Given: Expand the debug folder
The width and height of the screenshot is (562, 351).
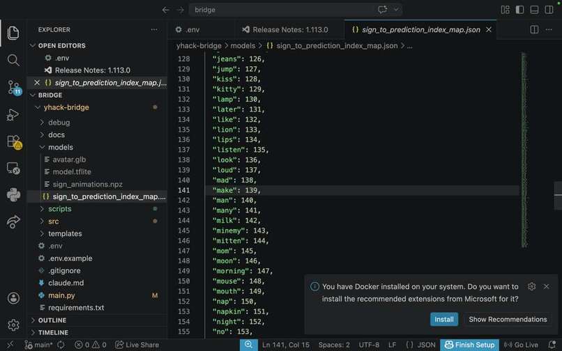Looking at the screenshot, I should point(42,122).
